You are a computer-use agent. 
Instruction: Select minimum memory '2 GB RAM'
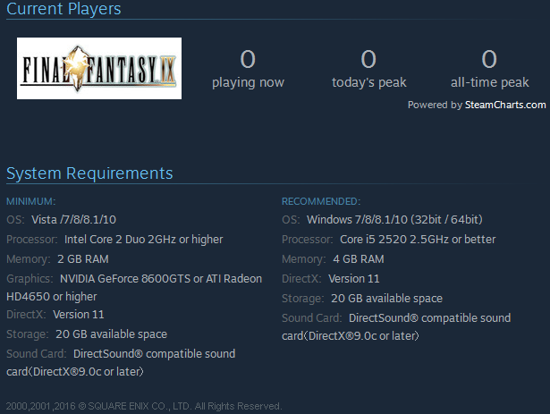pyautogui.click(x=83, y=259)
